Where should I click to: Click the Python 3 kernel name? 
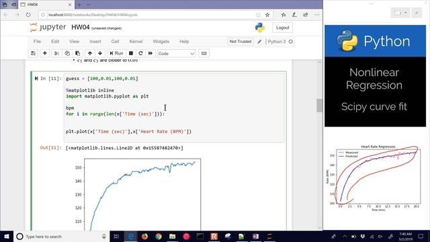277,42
